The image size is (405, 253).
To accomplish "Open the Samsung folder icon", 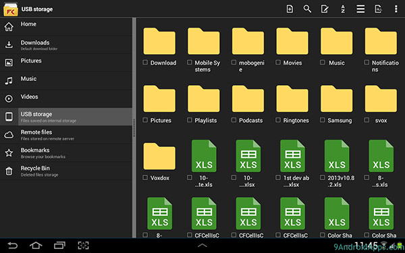I will [x=337, y=99].
